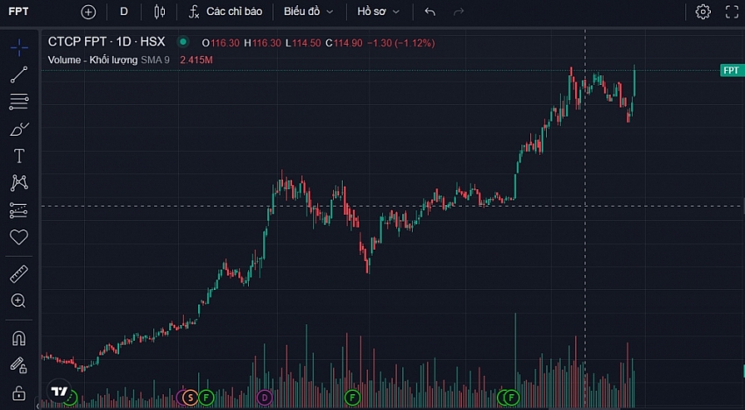Click the FPT symbol search button

19,12
